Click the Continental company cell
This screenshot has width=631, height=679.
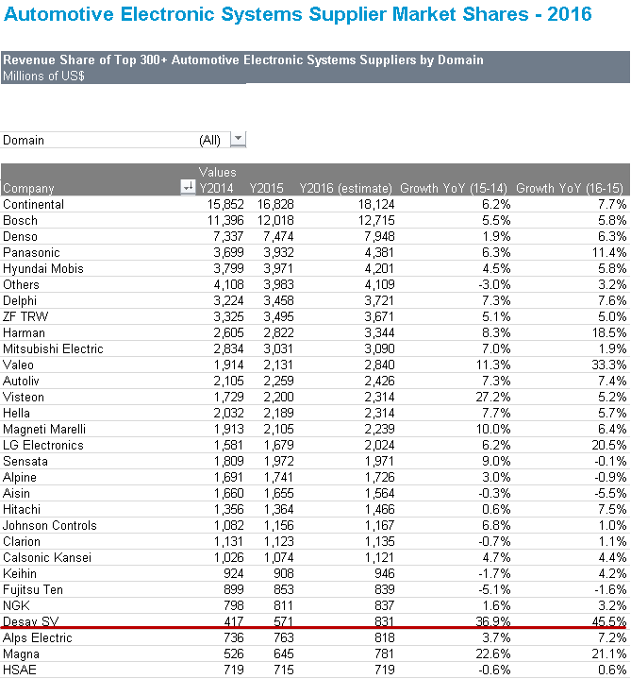pyautogui.click(x=33, y=204)
